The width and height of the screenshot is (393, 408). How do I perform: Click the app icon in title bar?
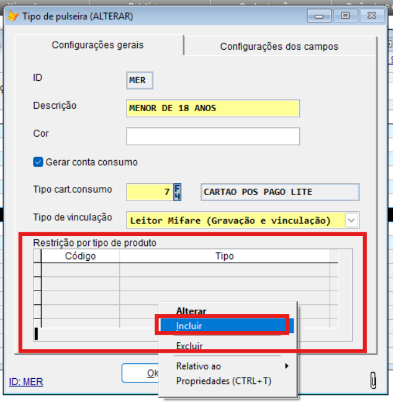(12, 16)
